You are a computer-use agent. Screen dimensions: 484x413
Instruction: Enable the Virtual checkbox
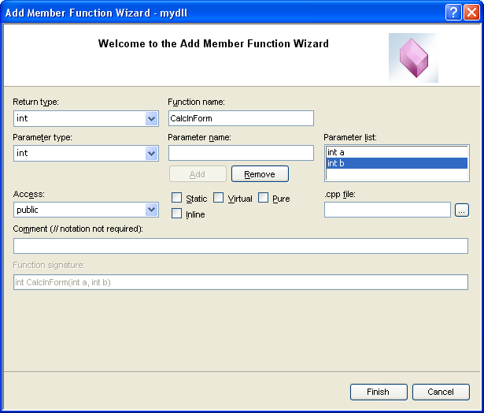point(218,198)
